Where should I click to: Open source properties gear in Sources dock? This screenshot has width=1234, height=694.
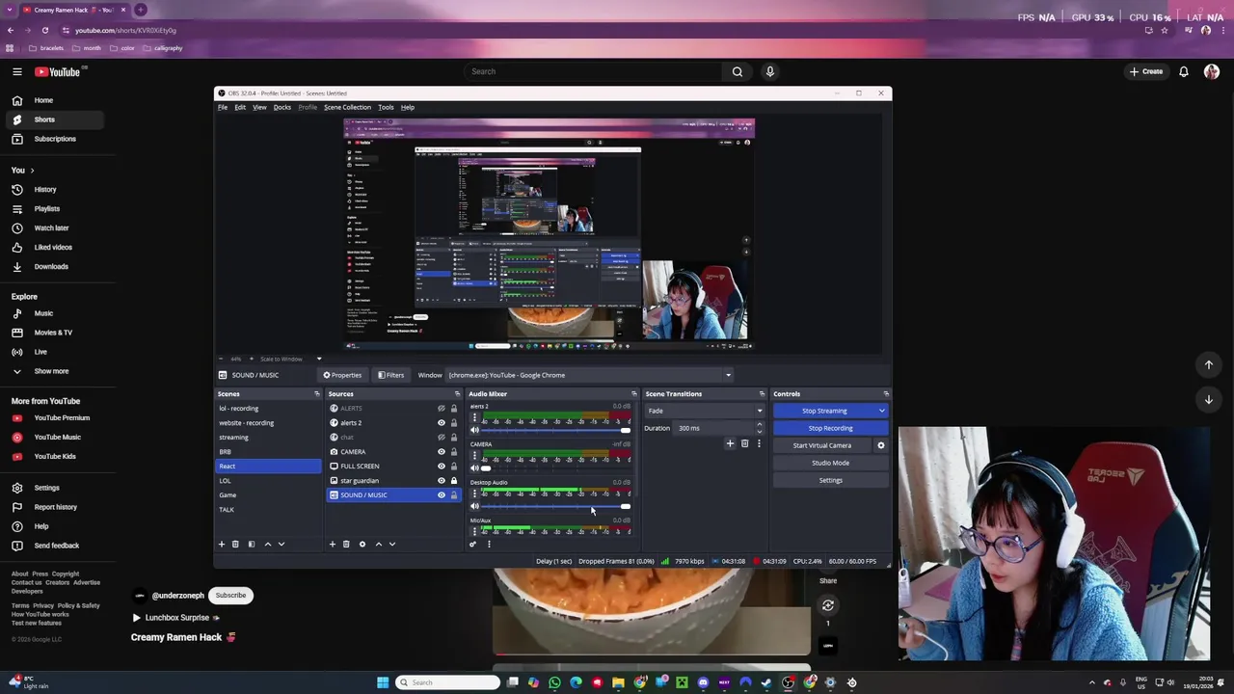pyautogui.click(x=362, y=544)
